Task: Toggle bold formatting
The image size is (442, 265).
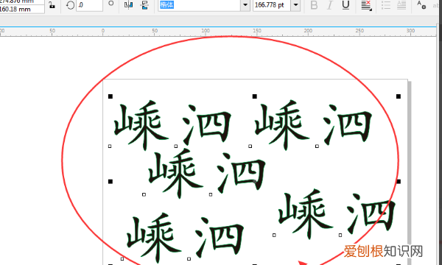Action: tap(314, 5)
